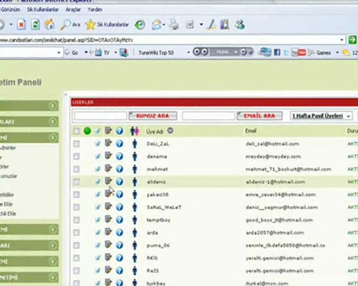This screenshot has height=286, width=358.
Task: Check the box for user mehmet
Action: 76,169
